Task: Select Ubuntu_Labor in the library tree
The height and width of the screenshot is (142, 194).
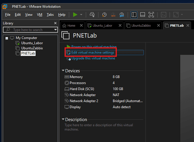Action: pos(32,43)
